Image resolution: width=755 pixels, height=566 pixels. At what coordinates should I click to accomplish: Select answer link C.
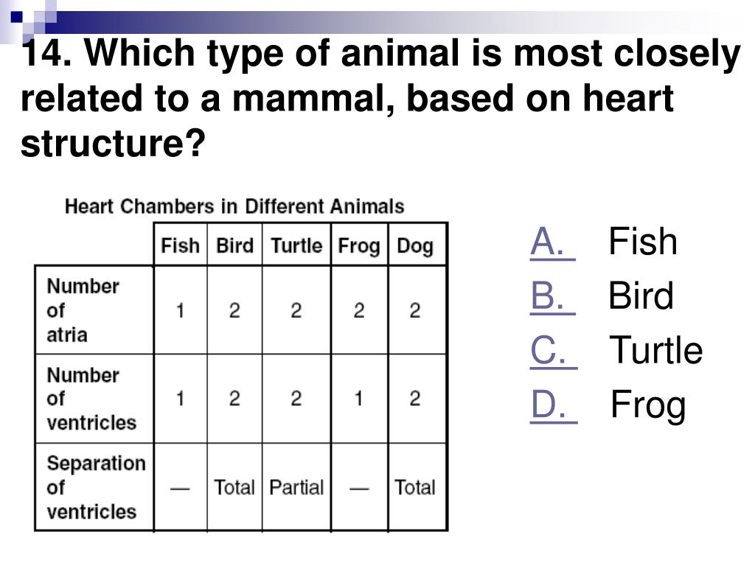pos(554,350)
